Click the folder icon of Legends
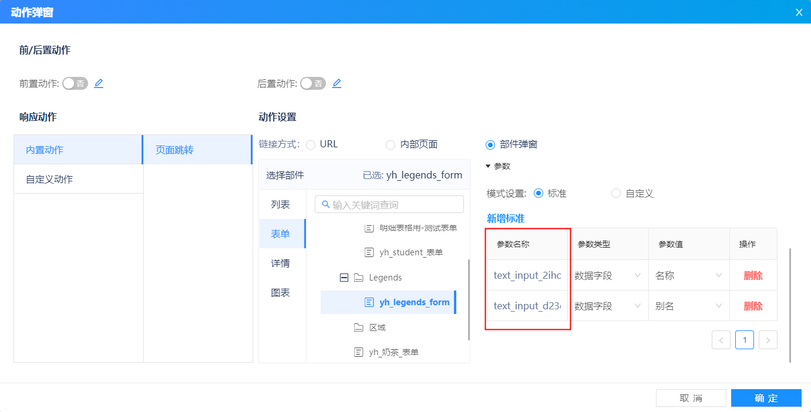The width and height of the screenshot is (811, 412). 359,278
